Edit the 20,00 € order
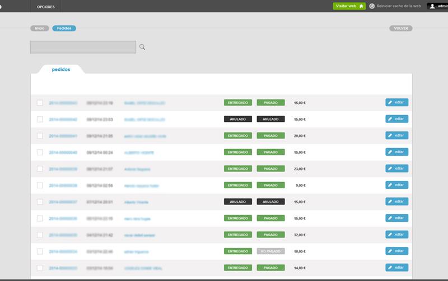Viewport: 448px width, 281px height. 396,135
